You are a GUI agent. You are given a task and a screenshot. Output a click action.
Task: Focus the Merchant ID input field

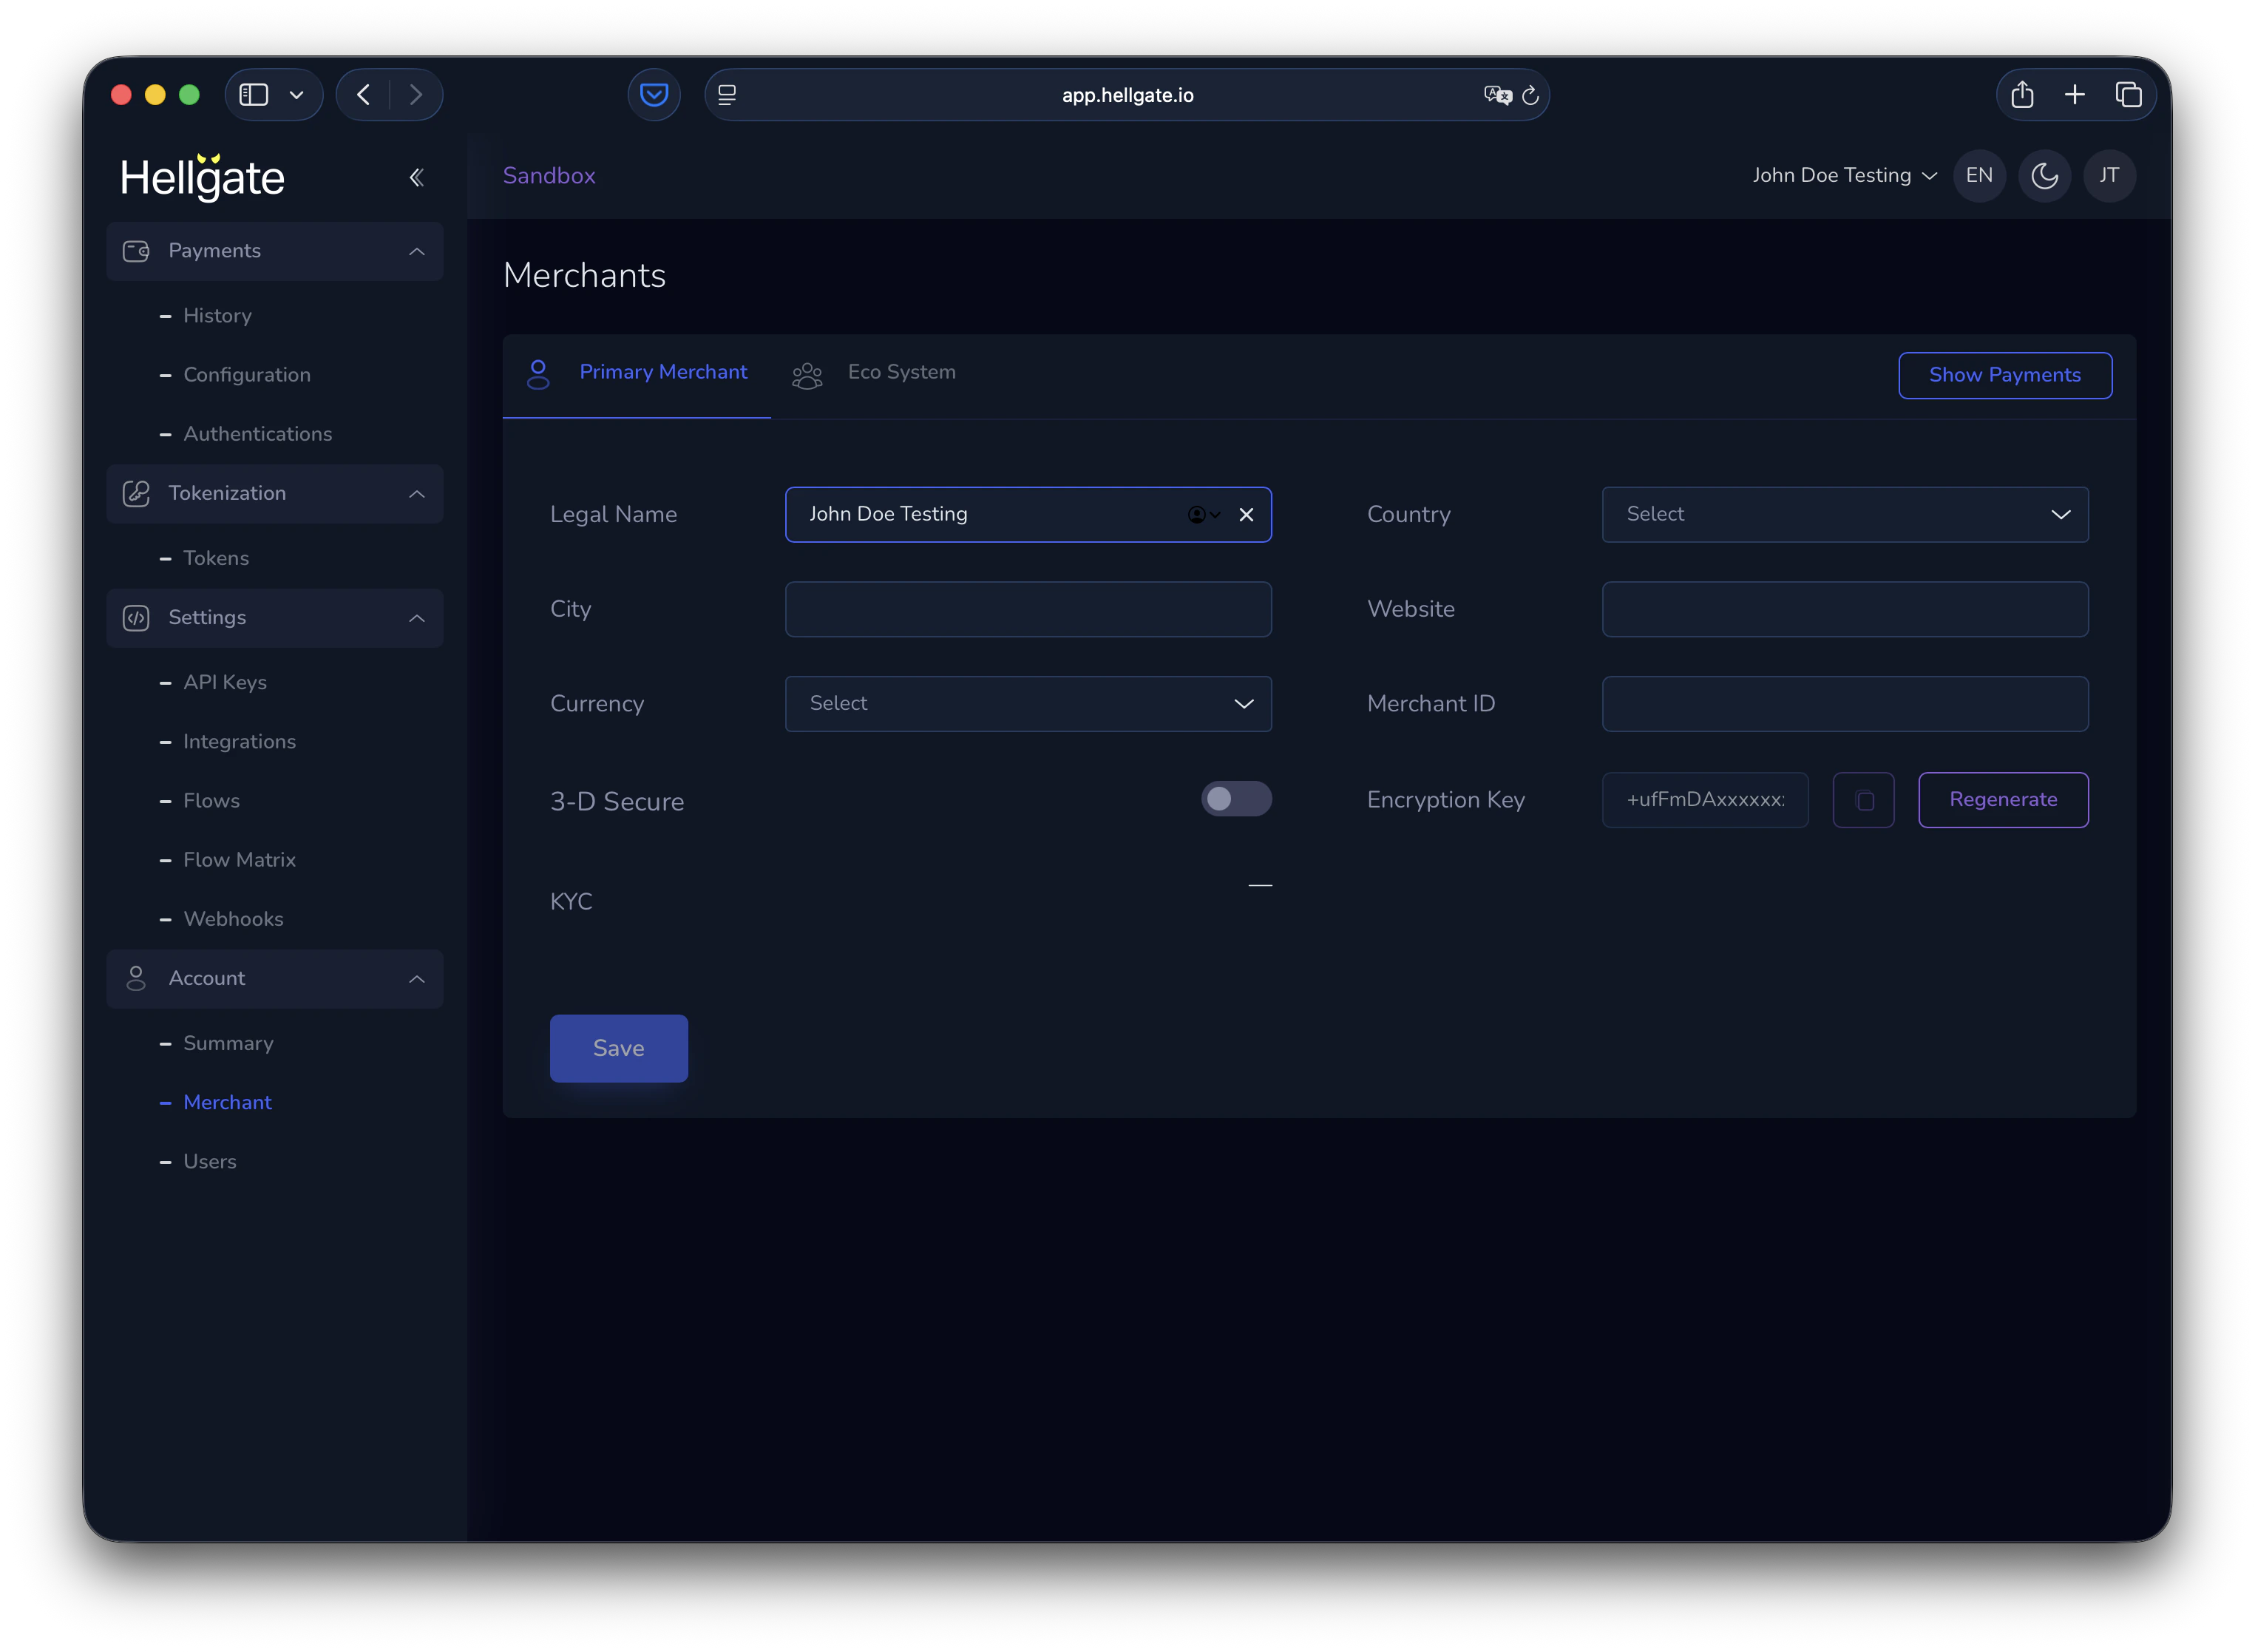[x=1845, y=704]
